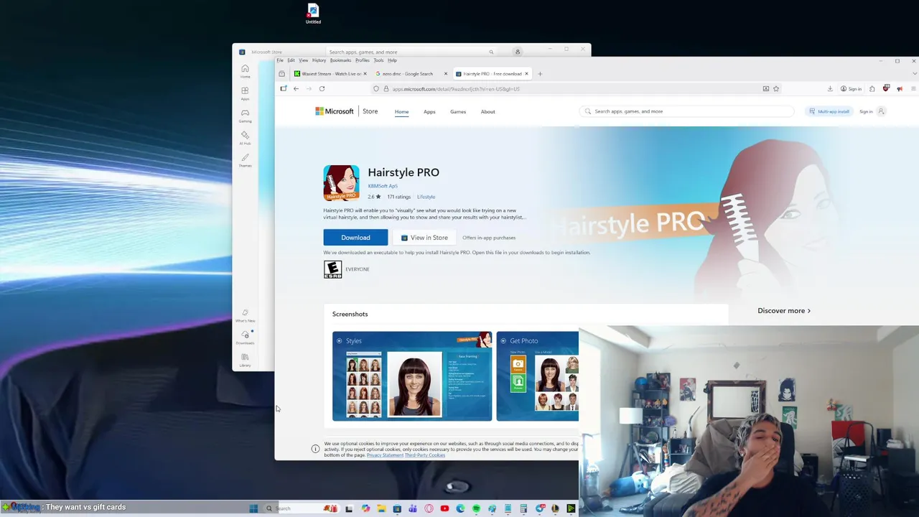919x517 pixels.
Task: Open the Privacy Statement link
Action: click(x=385, y=455)
